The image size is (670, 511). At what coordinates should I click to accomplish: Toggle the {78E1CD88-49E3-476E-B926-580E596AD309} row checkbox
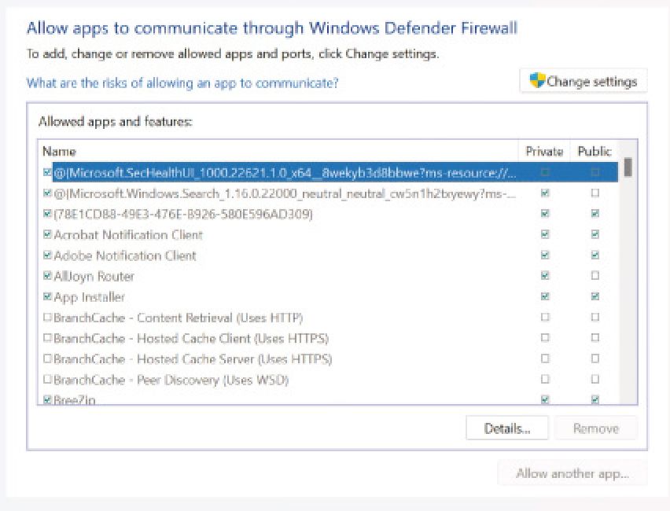pyautogui.click(x=47, y=213)
